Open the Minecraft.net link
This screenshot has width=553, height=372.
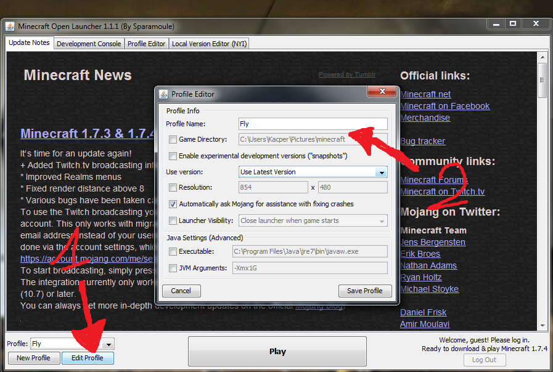coord(425,94)
